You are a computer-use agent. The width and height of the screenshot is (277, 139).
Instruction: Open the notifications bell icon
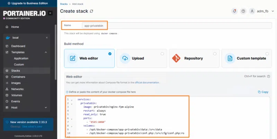tap(234, 11)
